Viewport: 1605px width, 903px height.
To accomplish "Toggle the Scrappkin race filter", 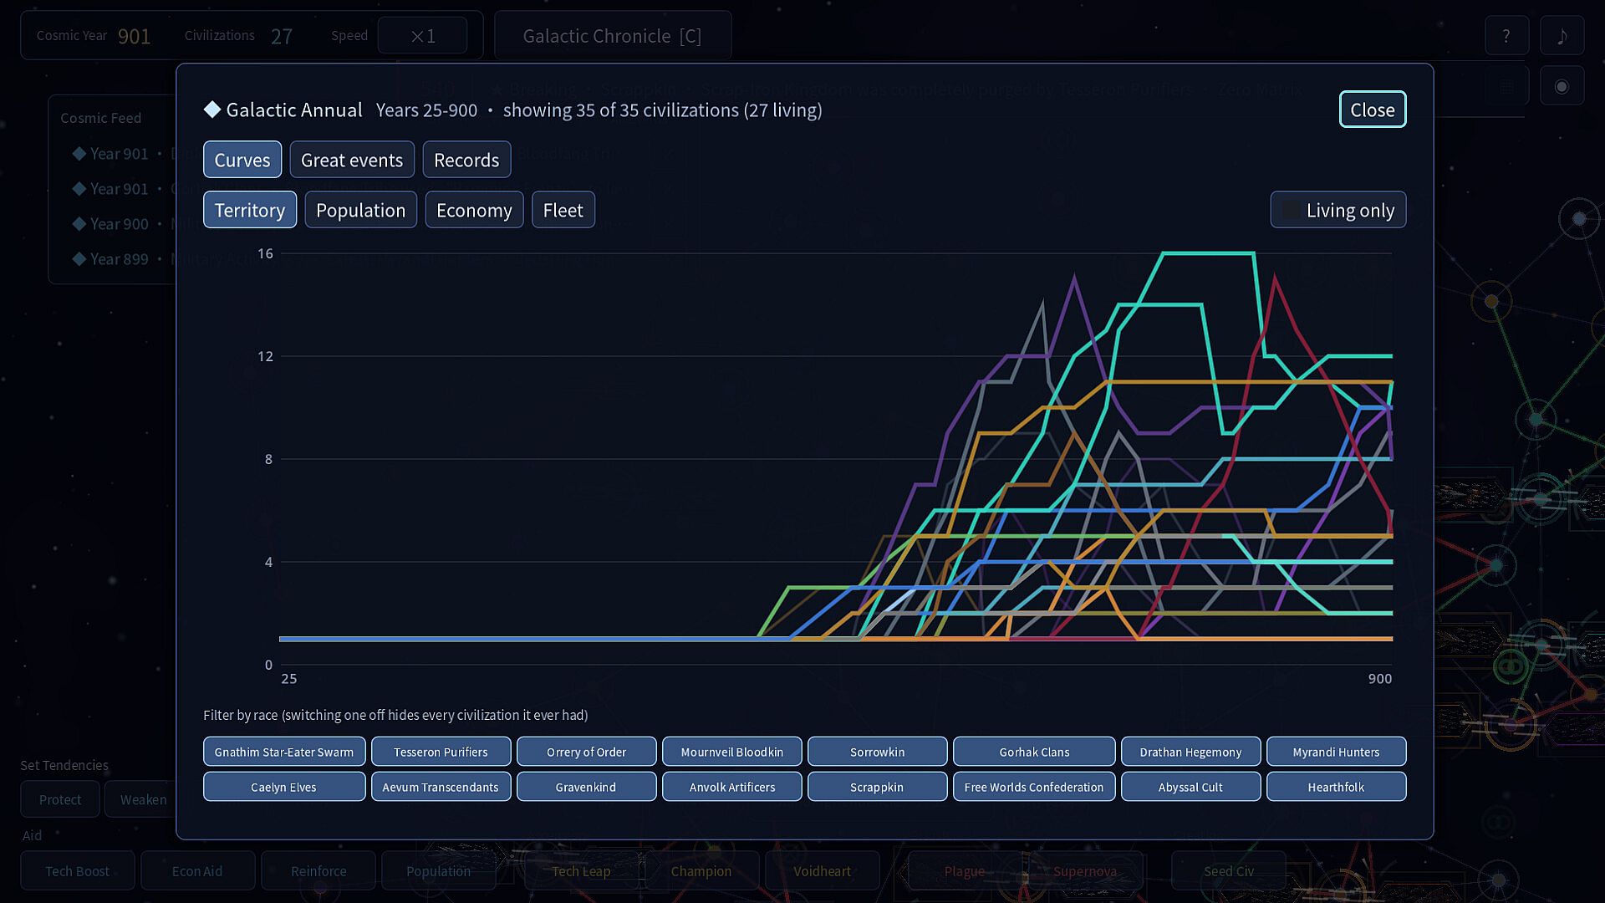I will pos(877,787).
